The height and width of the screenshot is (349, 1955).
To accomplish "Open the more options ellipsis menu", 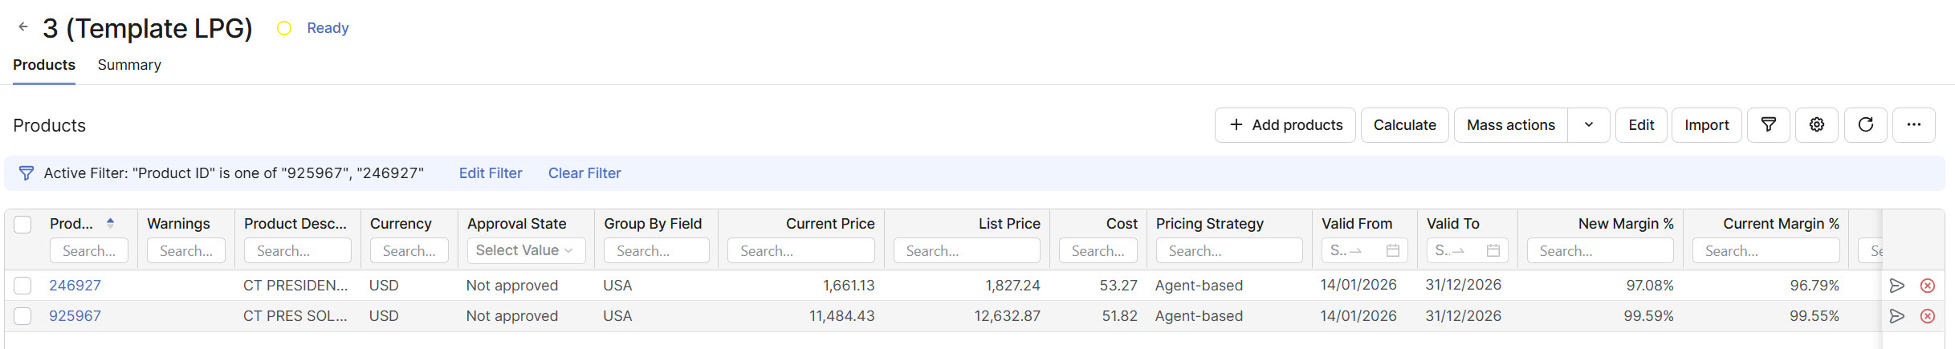I will click(1913, 125).
